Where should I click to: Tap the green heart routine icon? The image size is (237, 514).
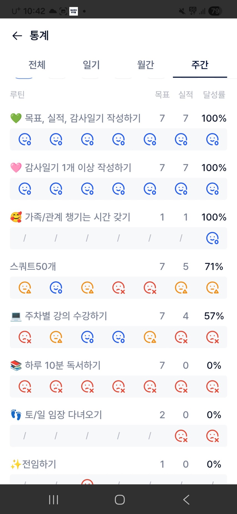point(16,118)
